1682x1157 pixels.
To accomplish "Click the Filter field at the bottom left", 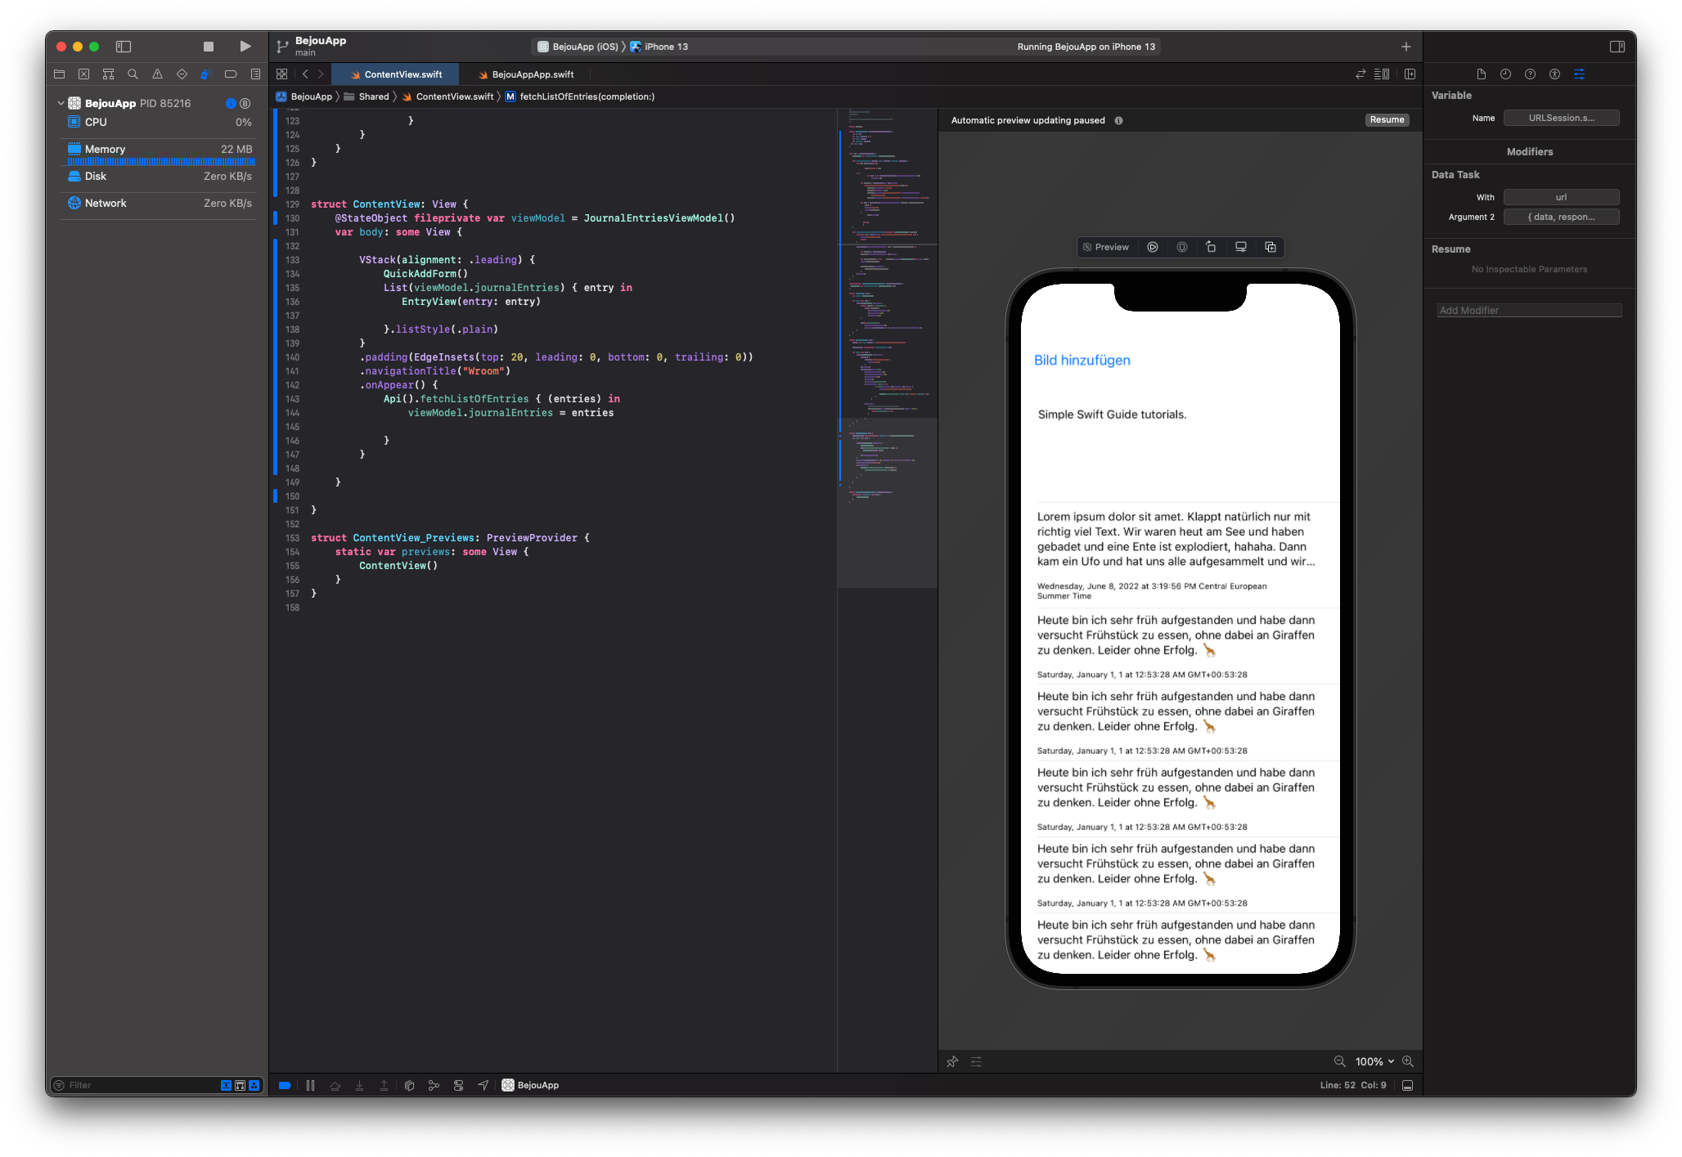I will [115, 1085].
